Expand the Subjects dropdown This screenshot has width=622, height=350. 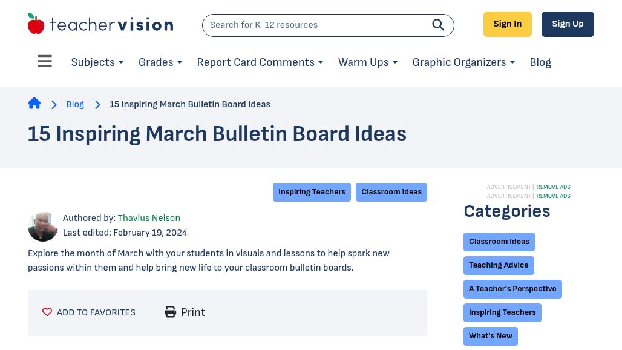[97, 62]
